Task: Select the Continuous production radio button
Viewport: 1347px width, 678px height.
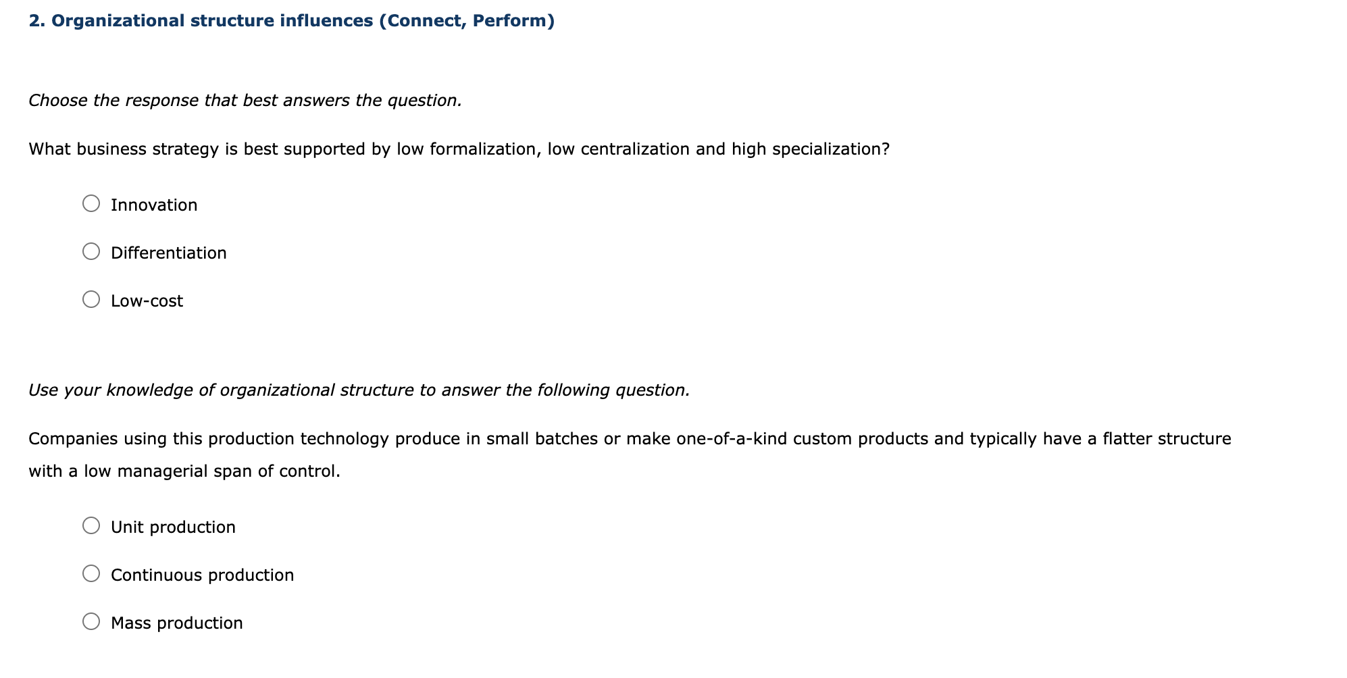Action: point(91,573)
